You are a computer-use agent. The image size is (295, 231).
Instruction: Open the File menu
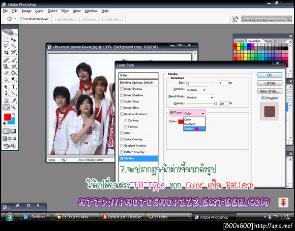click(x=5, y=11)
